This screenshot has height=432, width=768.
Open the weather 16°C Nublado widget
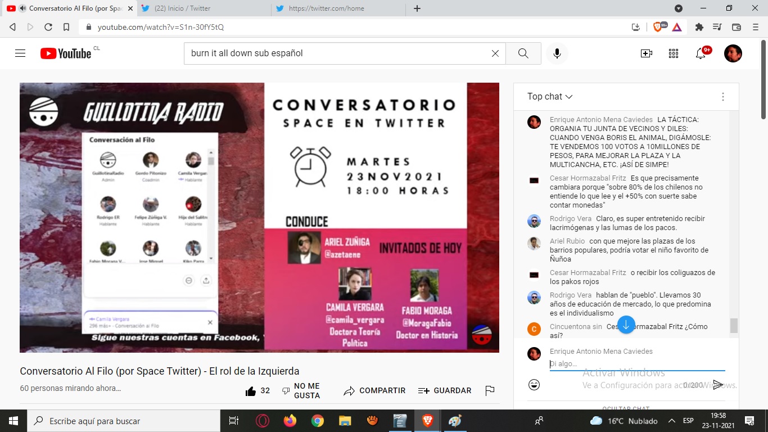coord(624,421)
